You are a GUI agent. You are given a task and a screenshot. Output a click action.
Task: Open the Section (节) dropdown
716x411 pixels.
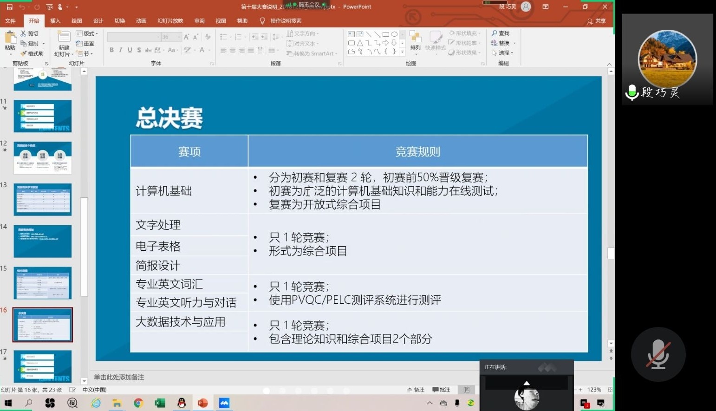(85, 53)
